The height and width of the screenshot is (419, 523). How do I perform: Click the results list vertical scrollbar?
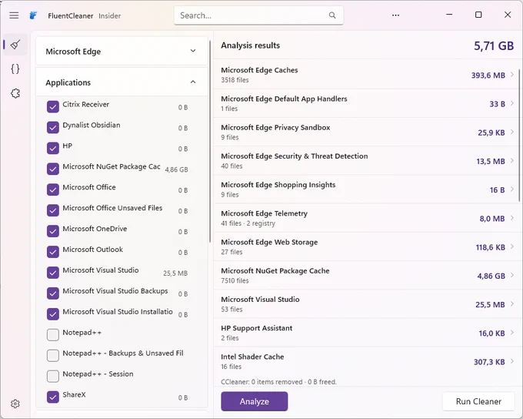click(x=519, y=136)
